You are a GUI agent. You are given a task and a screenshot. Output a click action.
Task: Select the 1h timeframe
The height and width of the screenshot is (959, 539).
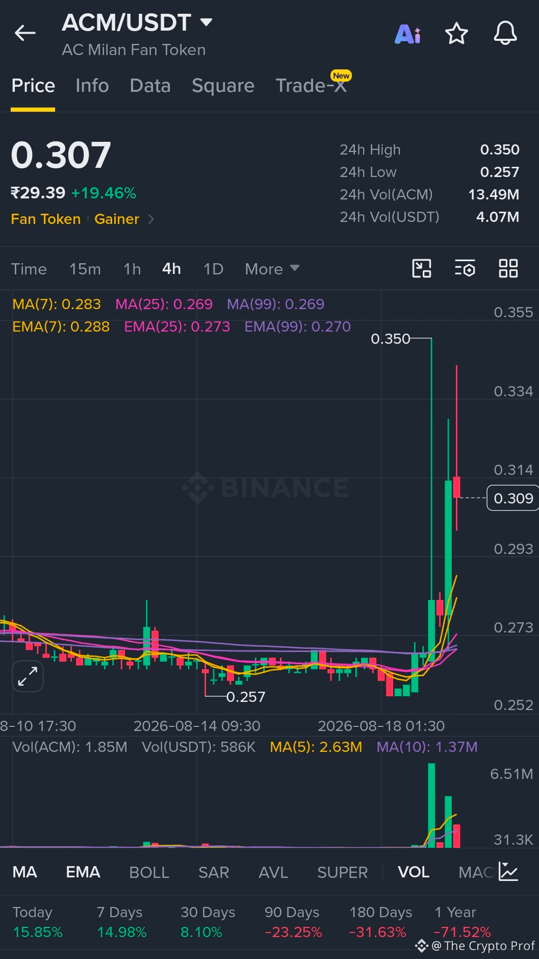[132, 269]
